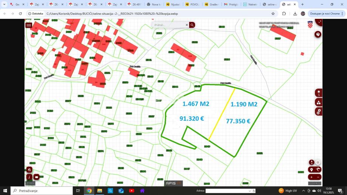Viewport: 347px width, 195px height.
Task: Click the map scale ratio box
Action: point(30,183)
